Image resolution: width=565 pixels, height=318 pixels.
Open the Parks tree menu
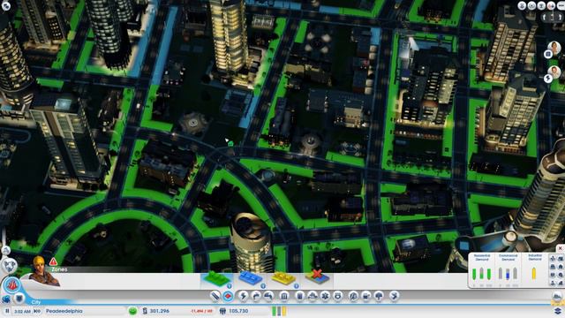click(x=379, y=297)
